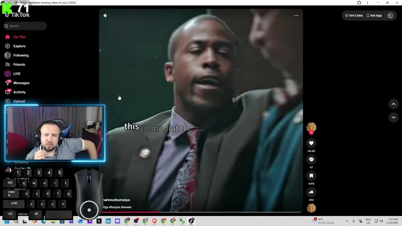The width and height of the screenshot is (402, 226).
Task: Reload the page with the refresh icon
Action: [16, 3]
